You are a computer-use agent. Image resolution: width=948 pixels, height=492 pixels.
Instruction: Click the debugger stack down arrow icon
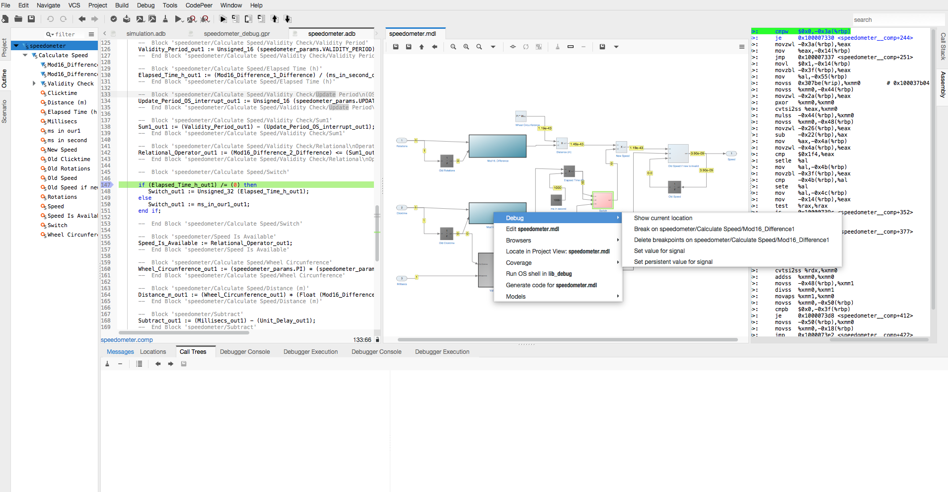pos(288,19)
